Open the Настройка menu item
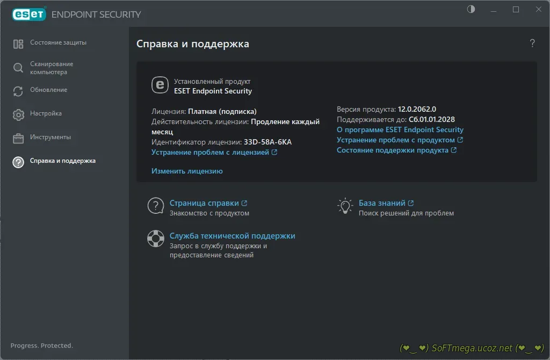This screenshot has height=360, width=550. 46,113
